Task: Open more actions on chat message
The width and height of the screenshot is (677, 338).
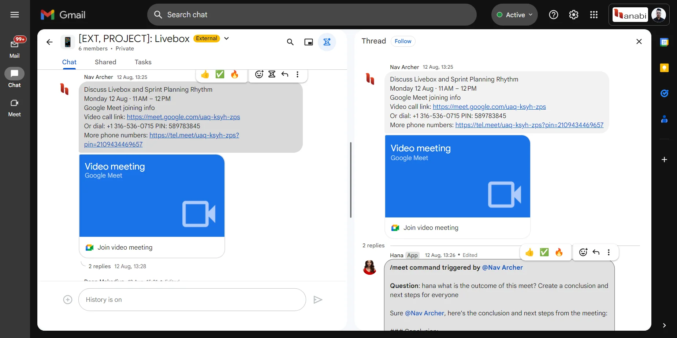Action: (298, 75)
